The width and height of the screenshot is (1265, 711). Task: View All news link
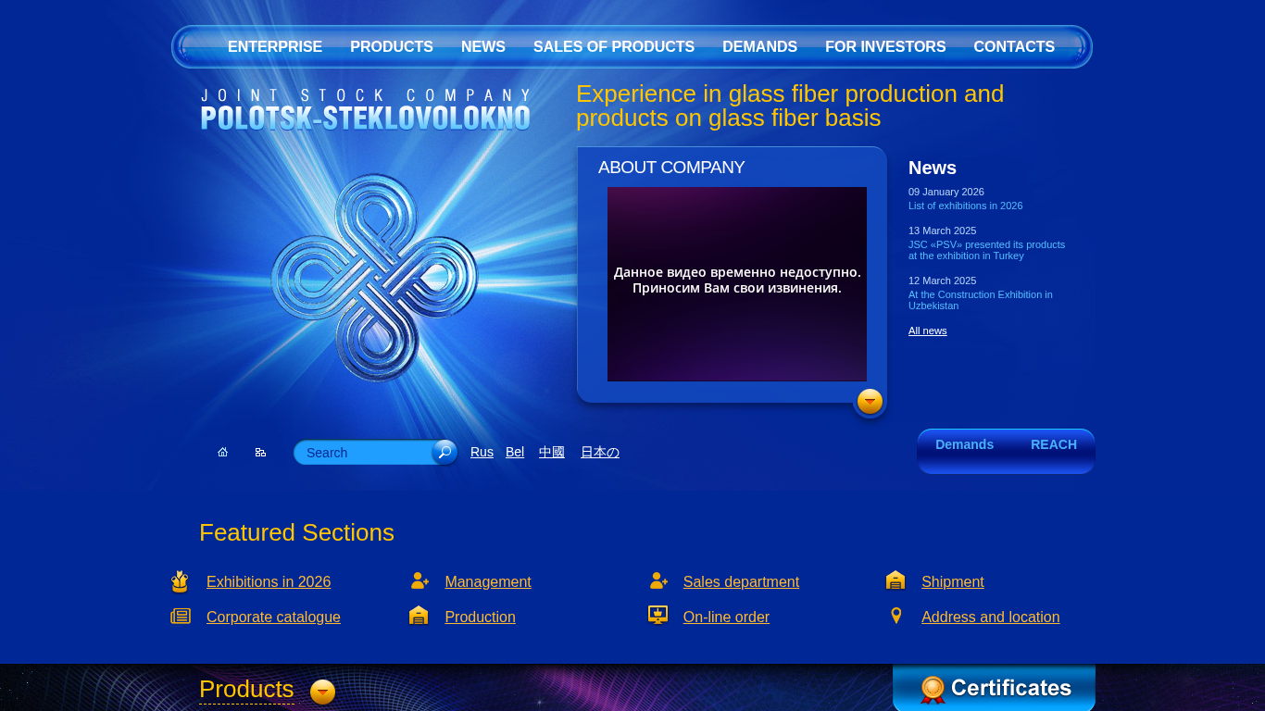(x=927, y=331)
